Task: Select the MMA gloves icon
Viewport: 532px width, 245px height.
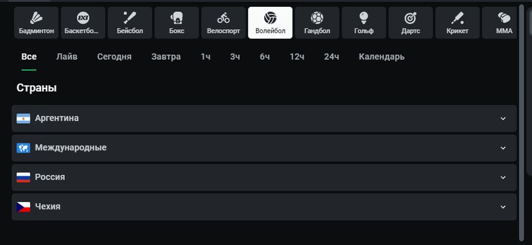Action: coord(504,17)
